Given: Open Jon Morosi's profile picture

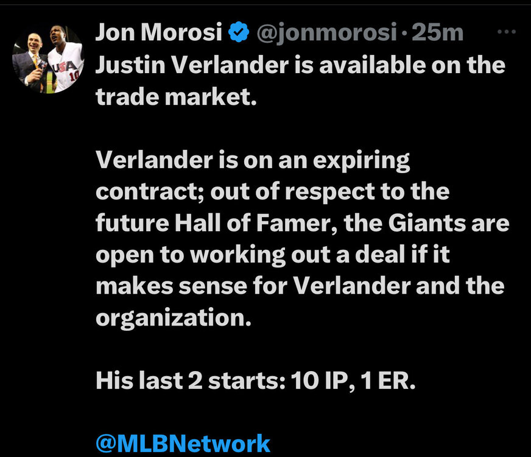Looking at the screenshot, I should (x=48, y=60).
